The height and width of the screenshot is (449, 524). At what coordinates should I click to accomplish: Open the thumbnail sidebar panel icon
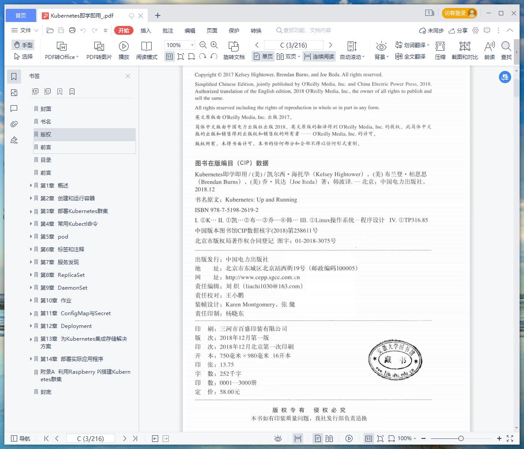click(14, 92)
